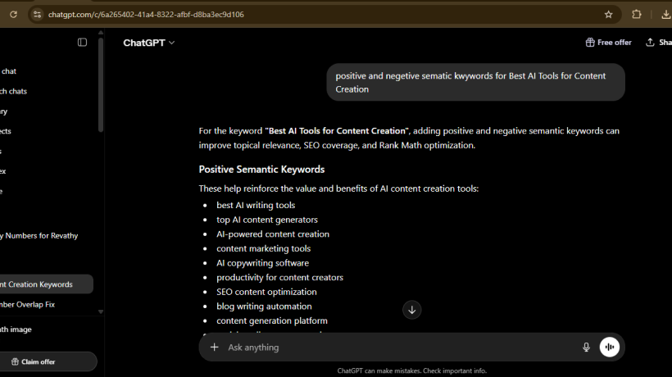Reload the page with the refresh icon
The width and height of the screenshot is (672, 377).
click(x=13, y=15)
